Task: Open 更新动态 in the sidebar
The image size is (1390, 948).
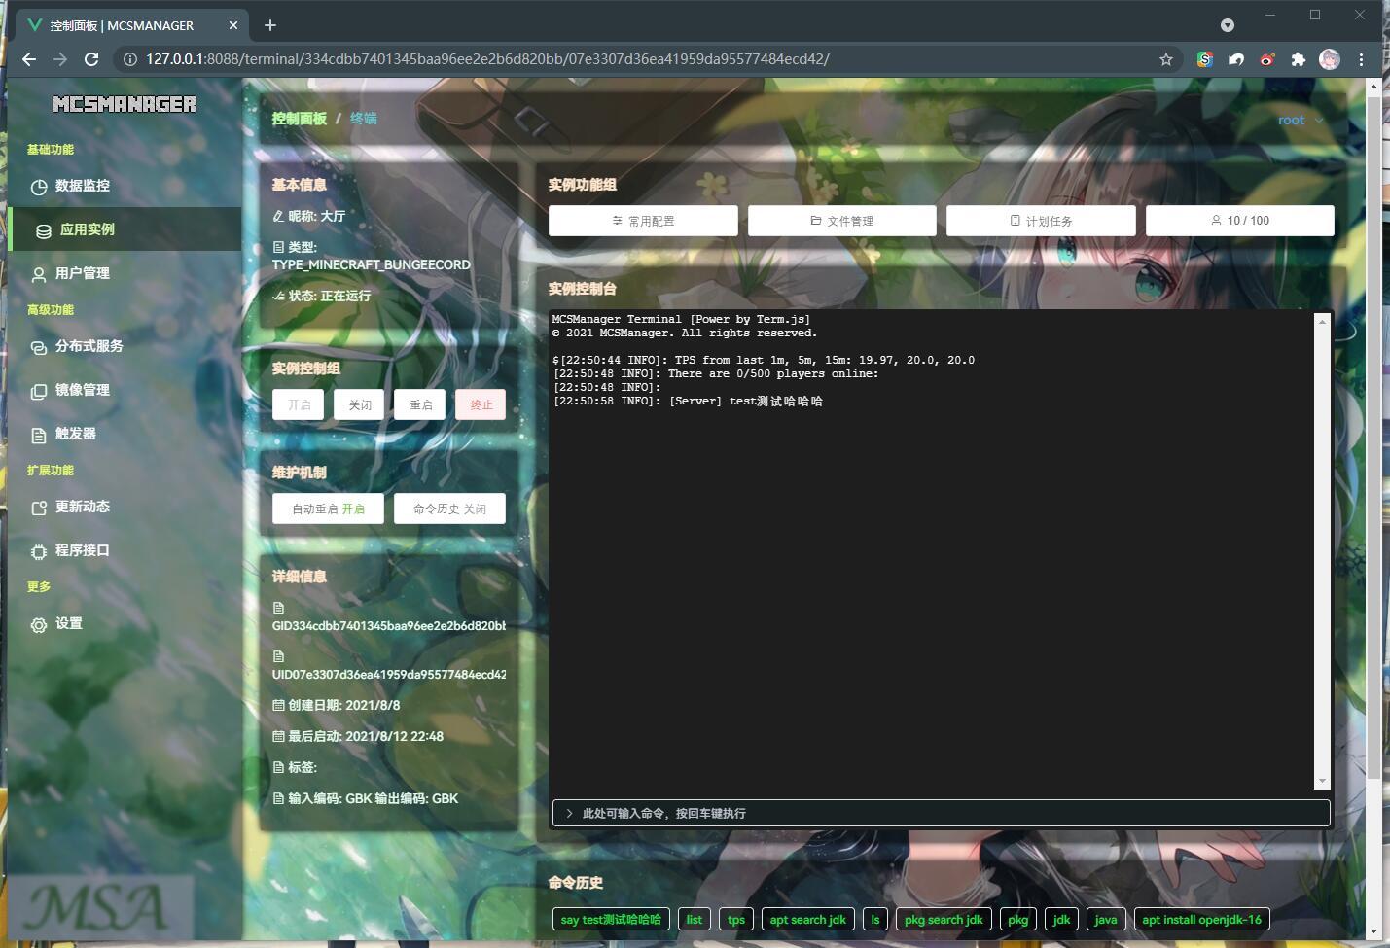Action: [125, 507]
